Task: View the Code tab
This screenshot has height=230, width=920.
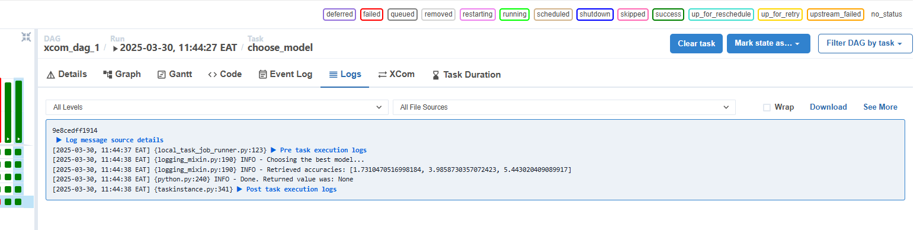Action: (x=225, y=75)
